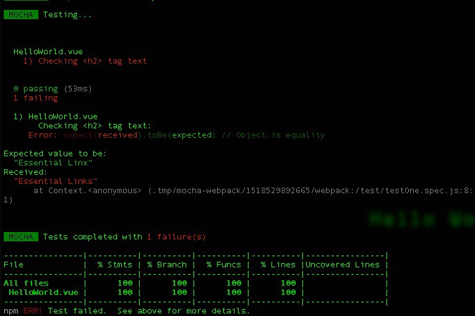Viewport: 475px width, 316px height.
Task: Click the "0 passing (53ms)" result line
Action: click(x=53, y=89)
